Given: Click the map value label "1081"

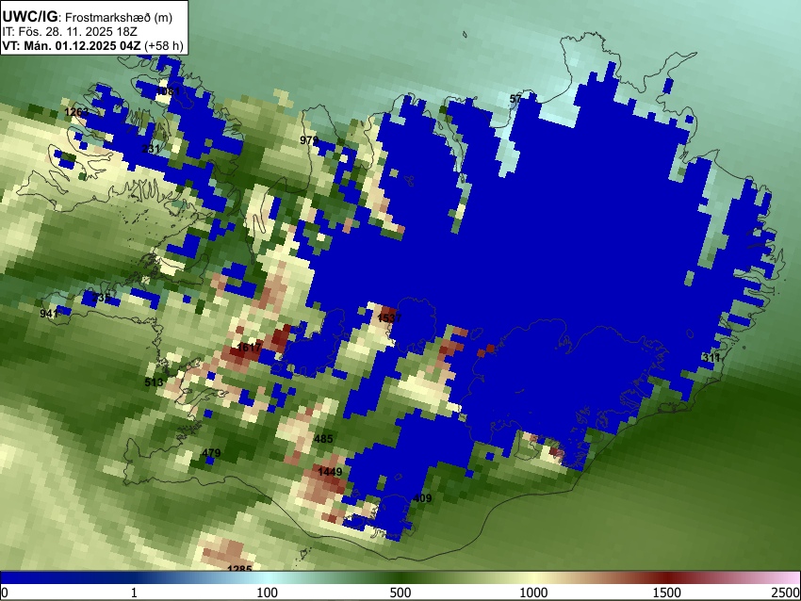Looking at the screenshot, I should 168,91.
